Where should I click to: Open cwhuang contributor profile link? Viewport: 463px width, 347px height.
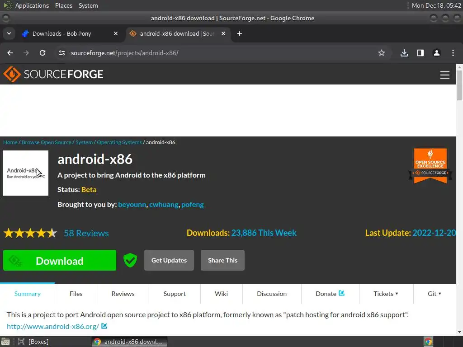tap(164, 205)
